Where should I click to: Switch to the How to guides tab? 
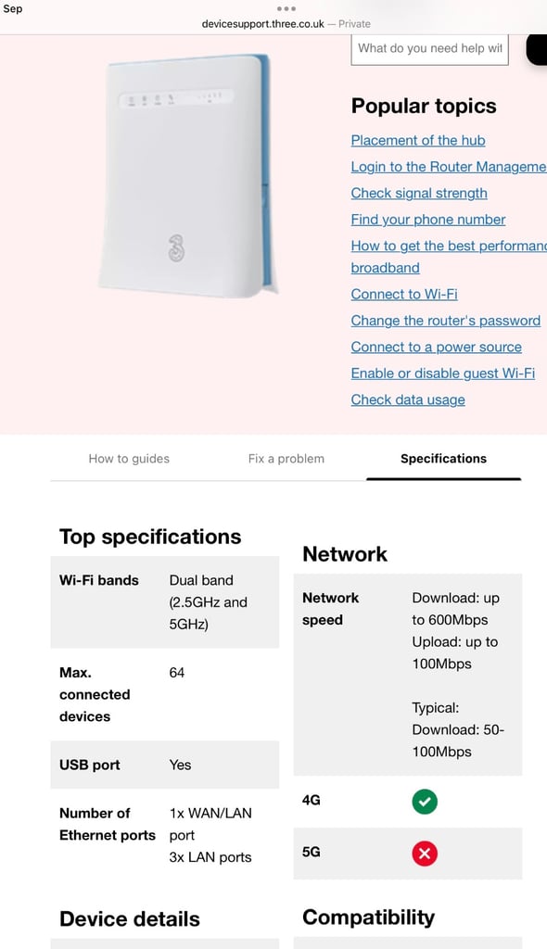[129, 459]
